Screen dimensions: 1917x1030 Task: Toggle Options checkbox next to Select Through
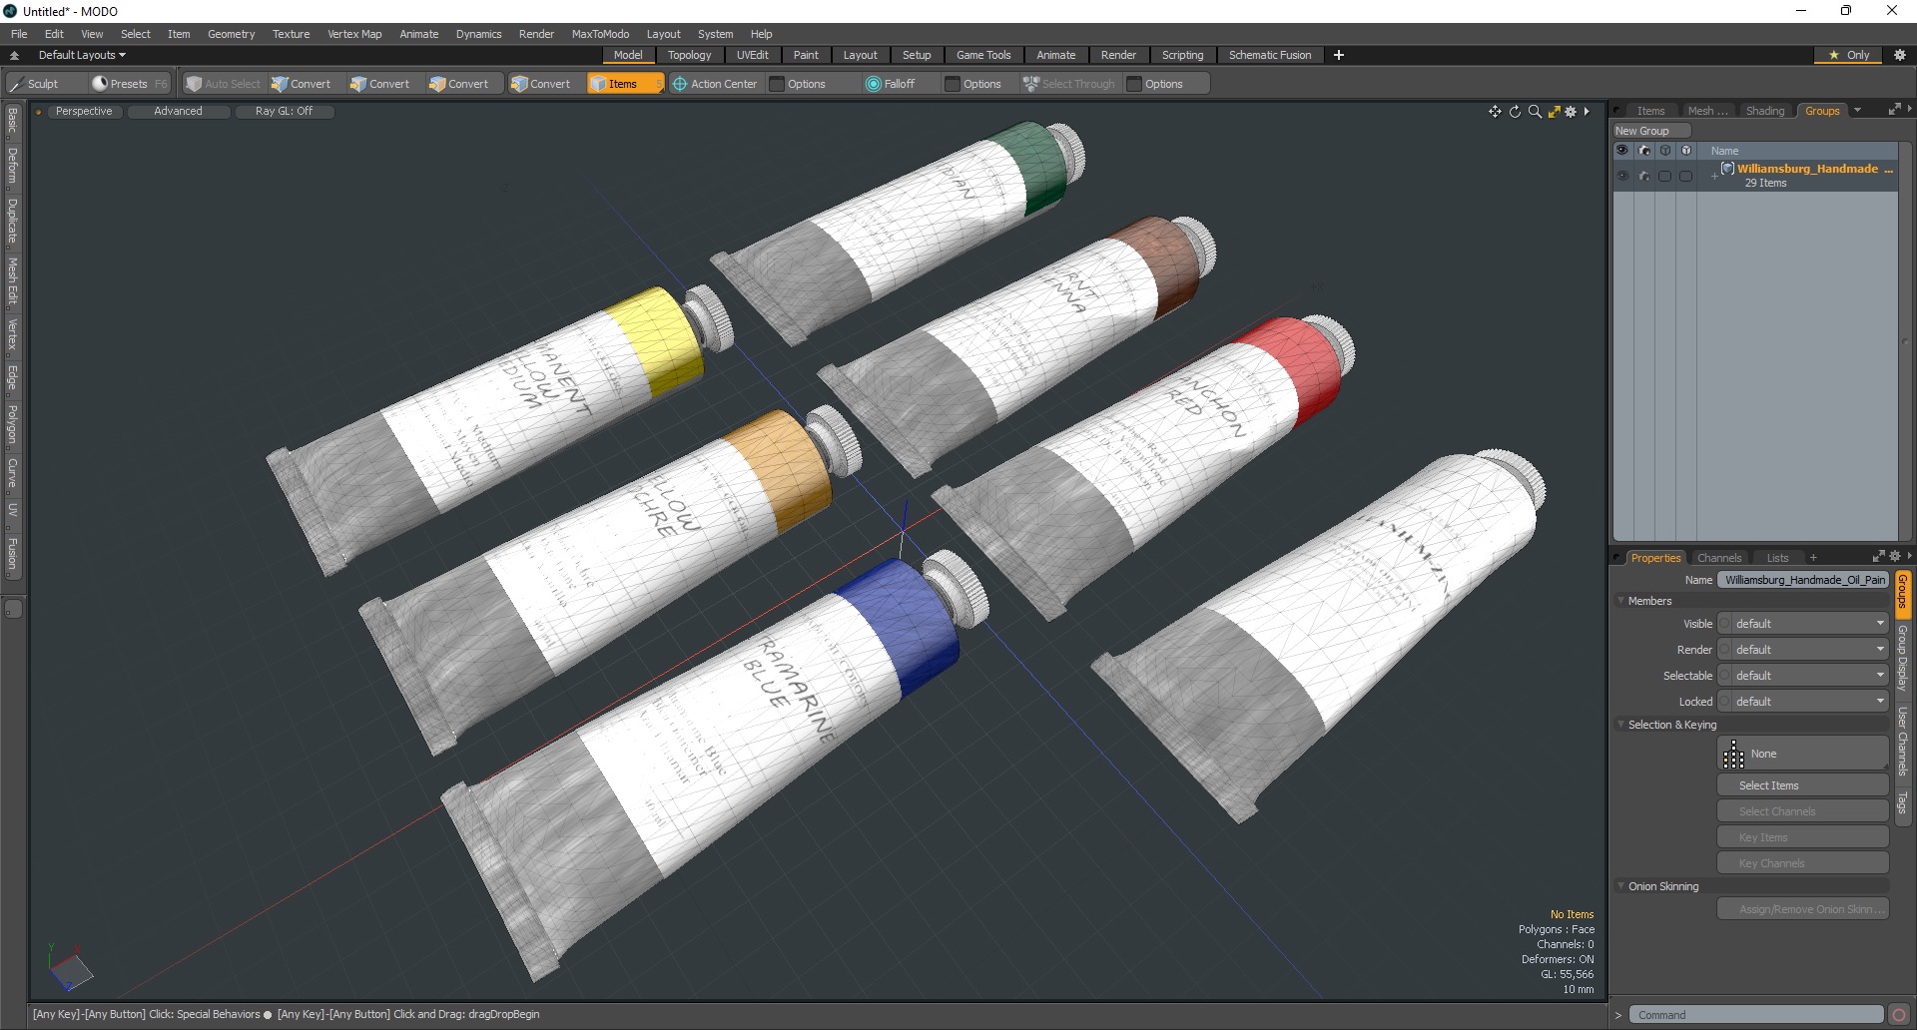pyautogui.click(x=1134, y=84)
